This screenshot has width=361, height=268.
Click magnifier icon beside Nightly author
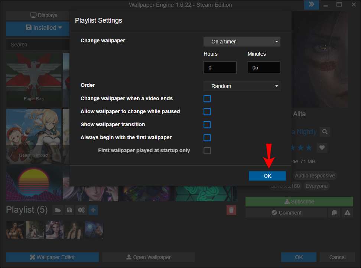[x=325, y=132]
